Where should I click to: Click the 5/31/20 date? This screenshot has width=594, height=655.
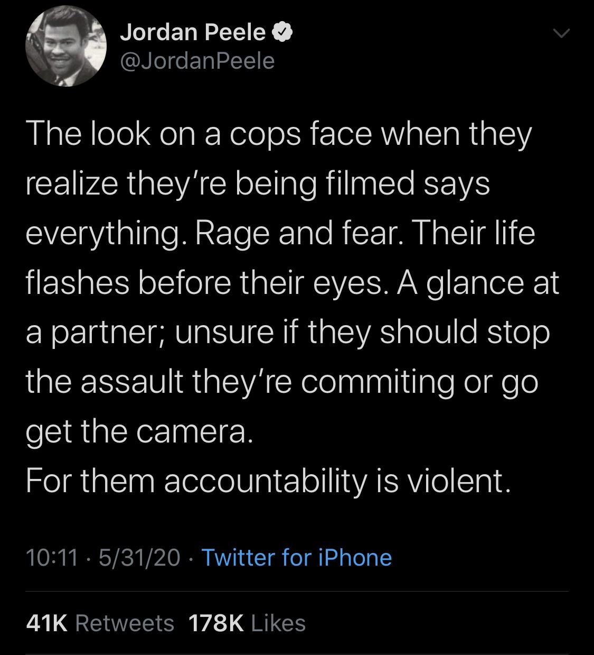(139, 558)
